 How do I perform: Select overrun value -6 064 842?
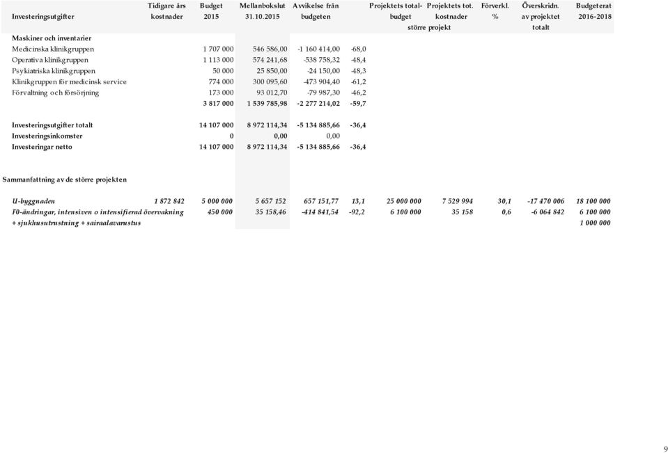pyautogui.click(x=547, y=212)
